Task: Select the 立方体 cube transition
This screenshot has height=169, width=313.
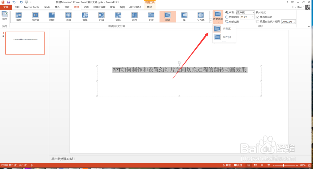Action: [x=201, y=17]
